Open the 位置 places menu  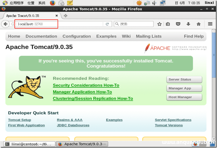(31, 3)
